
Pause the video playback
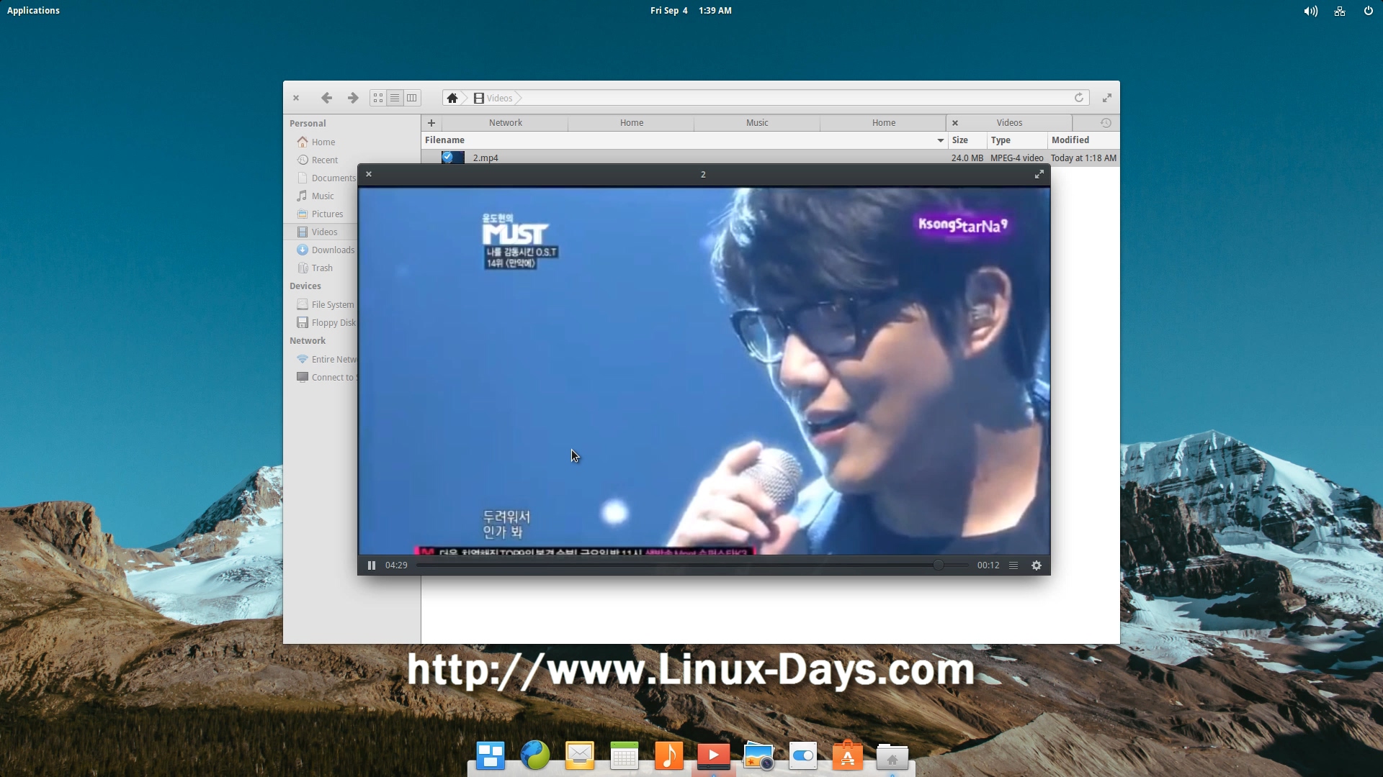(x=372, y=565)
